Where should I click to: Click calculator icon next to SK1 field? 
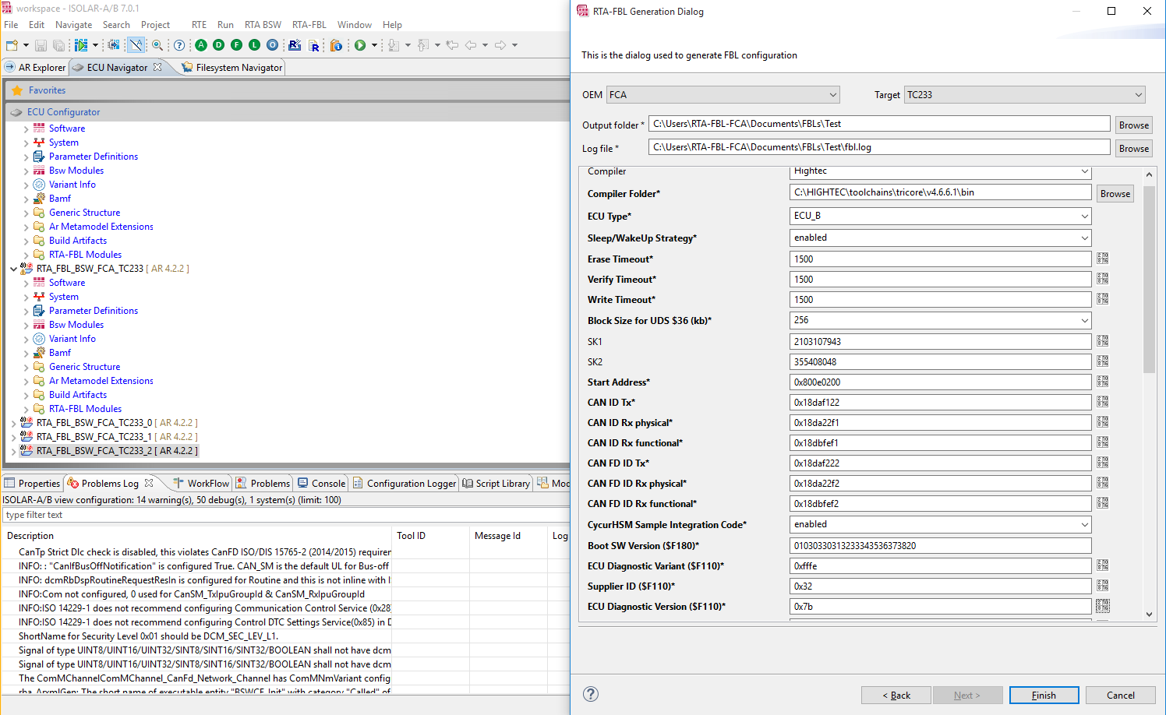point(1102,341)
